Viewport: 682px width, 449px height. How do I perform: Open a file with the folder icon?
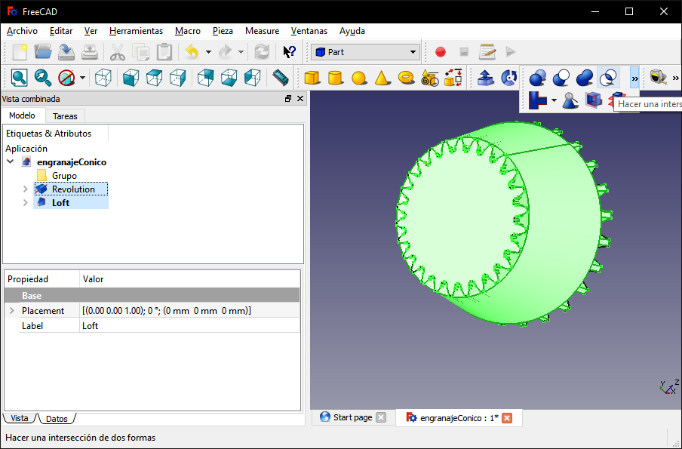coord(42,52)
